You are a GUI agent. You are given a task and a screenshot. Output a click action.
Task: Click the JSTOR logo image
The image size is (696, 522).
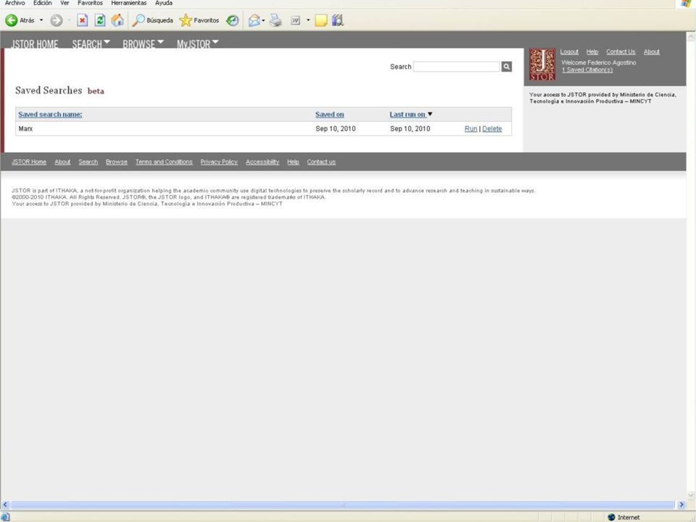click(x=542, y=65)
